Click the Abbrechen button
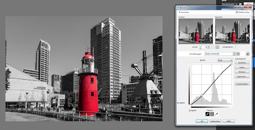Image resolution: width=255 pixels, height=130 pixels. [215, 121]
